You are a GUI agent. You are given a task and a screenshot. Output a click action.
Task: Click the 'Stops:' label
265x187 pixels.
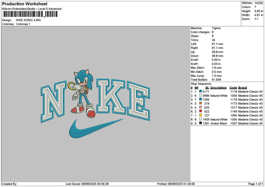(x=195, y=36)
